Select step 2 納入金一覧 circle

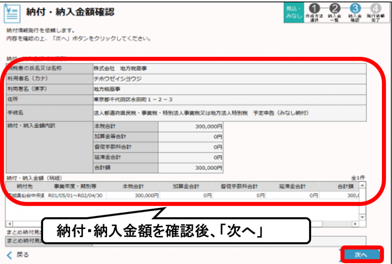pos(336,8)
